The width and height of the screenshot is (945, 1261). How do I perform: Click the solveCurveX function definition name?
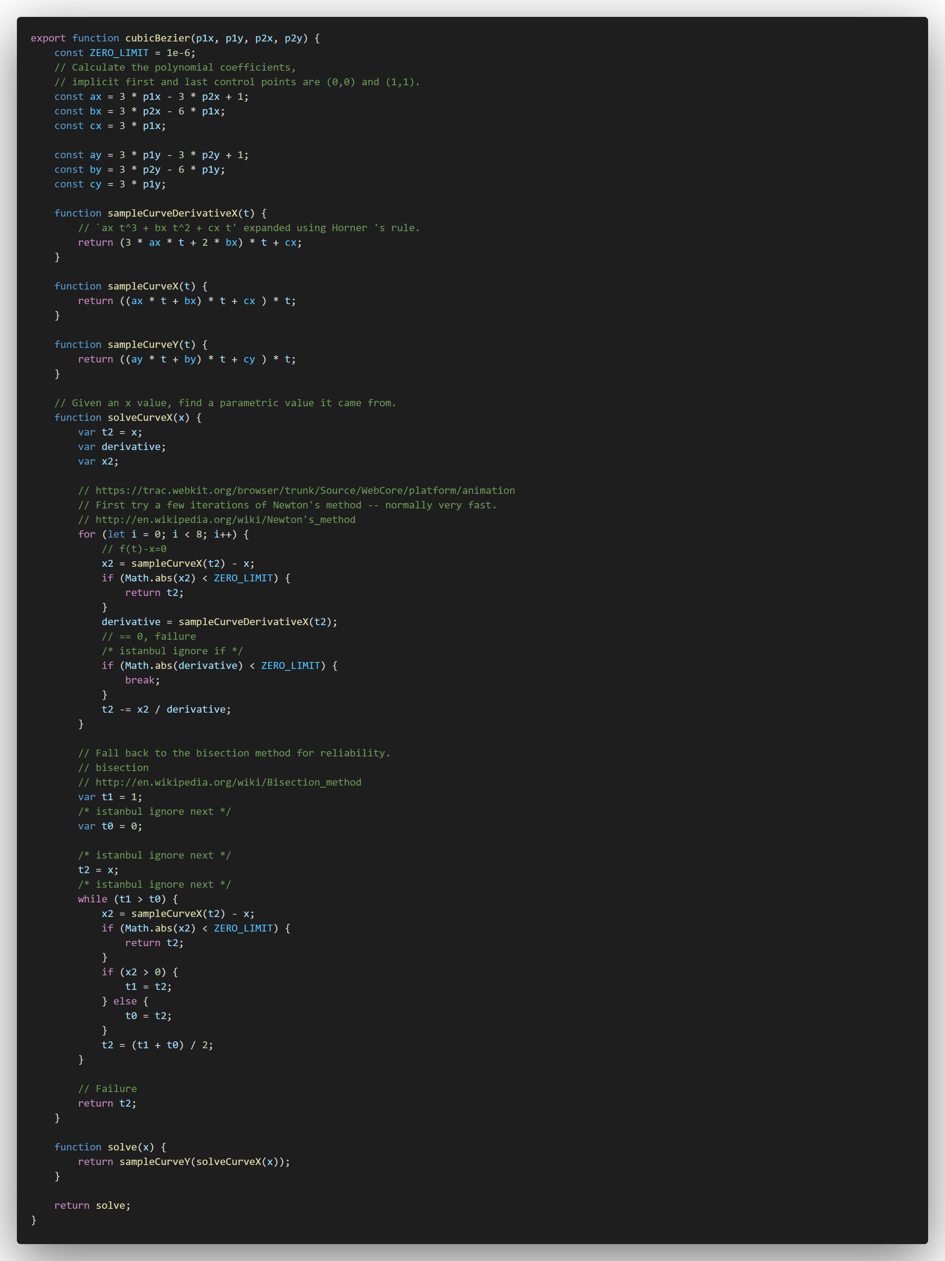point(140,417)
